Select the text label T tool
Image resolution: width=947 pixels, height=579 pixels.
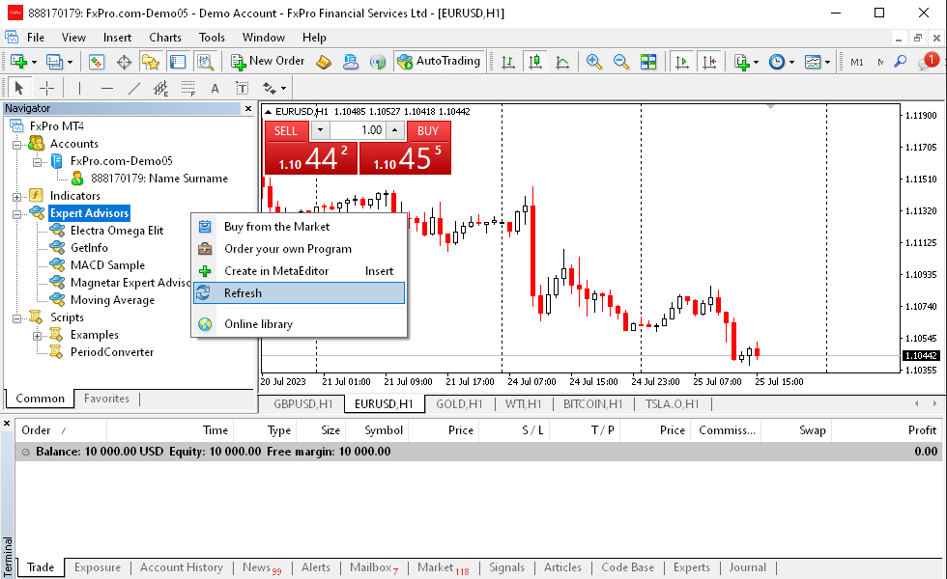[242, 89]
